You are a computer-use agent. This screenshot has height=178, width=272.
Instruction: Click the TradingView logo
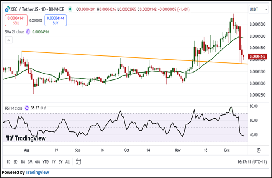[26, 138]
